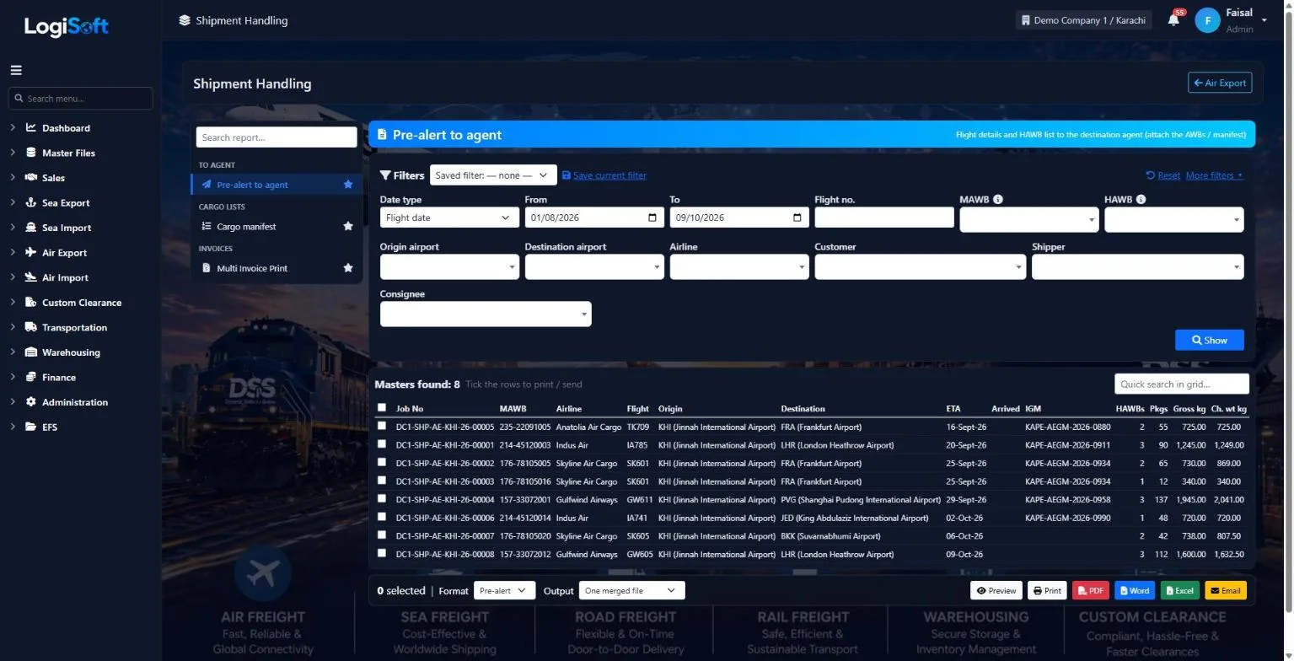This screenshot has width=1294, height=661.
Task: Click the Faisal user avatar circle
Action: click(1207, 20)
